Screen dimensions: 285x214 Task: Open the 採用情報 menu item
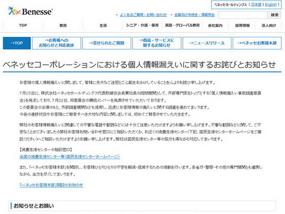click(242, 26)
